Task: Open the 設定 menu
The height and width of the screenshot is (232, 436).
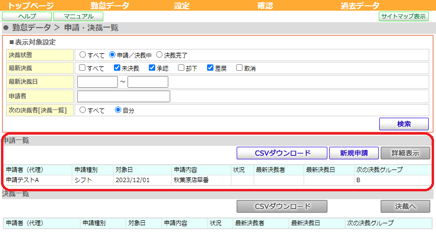Action: coord(182,5)
